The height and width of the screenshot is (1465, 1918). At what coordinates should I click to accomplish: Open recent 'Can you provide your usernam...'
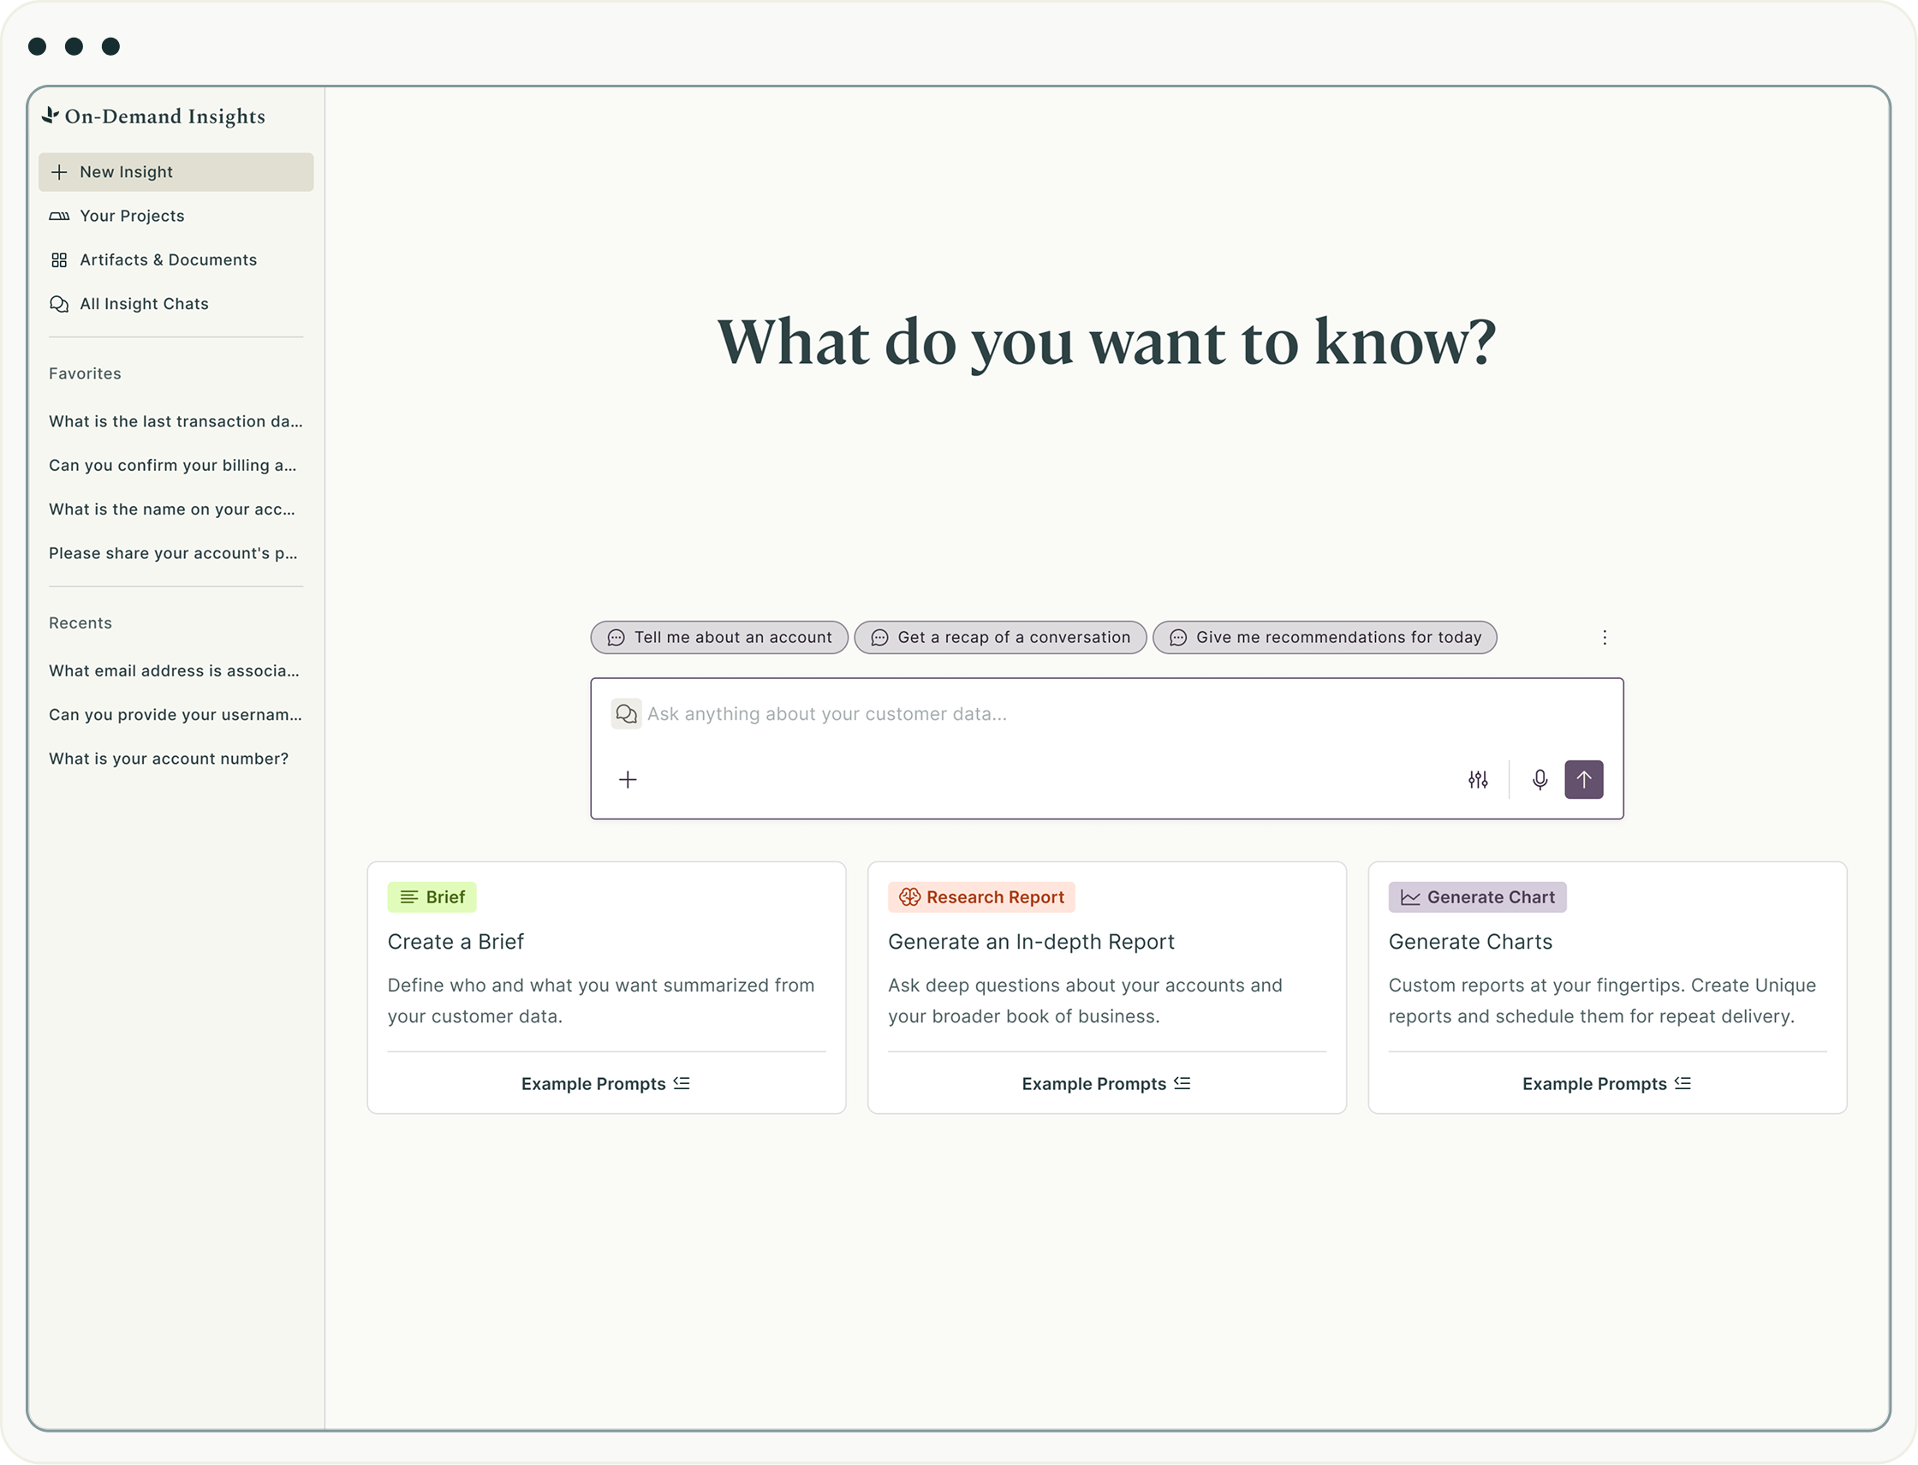[176, 715]
